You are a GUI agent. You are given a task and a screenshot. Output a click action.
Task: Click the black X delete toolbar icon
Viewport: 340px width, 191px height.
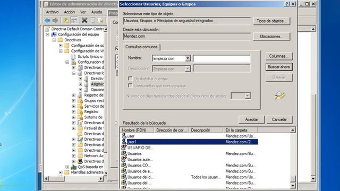coord(84,20)
